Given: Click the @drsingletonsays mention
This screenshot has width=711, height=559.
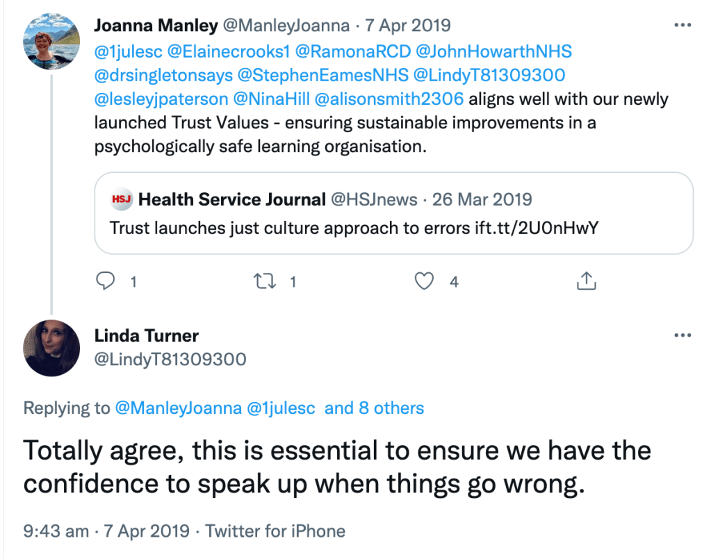Looking at the screenshot, I should tap(163, 75).
